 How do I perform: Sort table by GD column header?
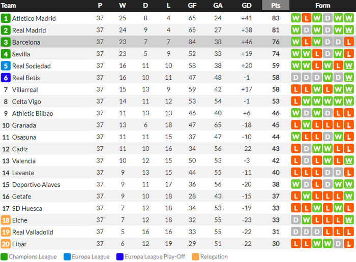[247, 6]
